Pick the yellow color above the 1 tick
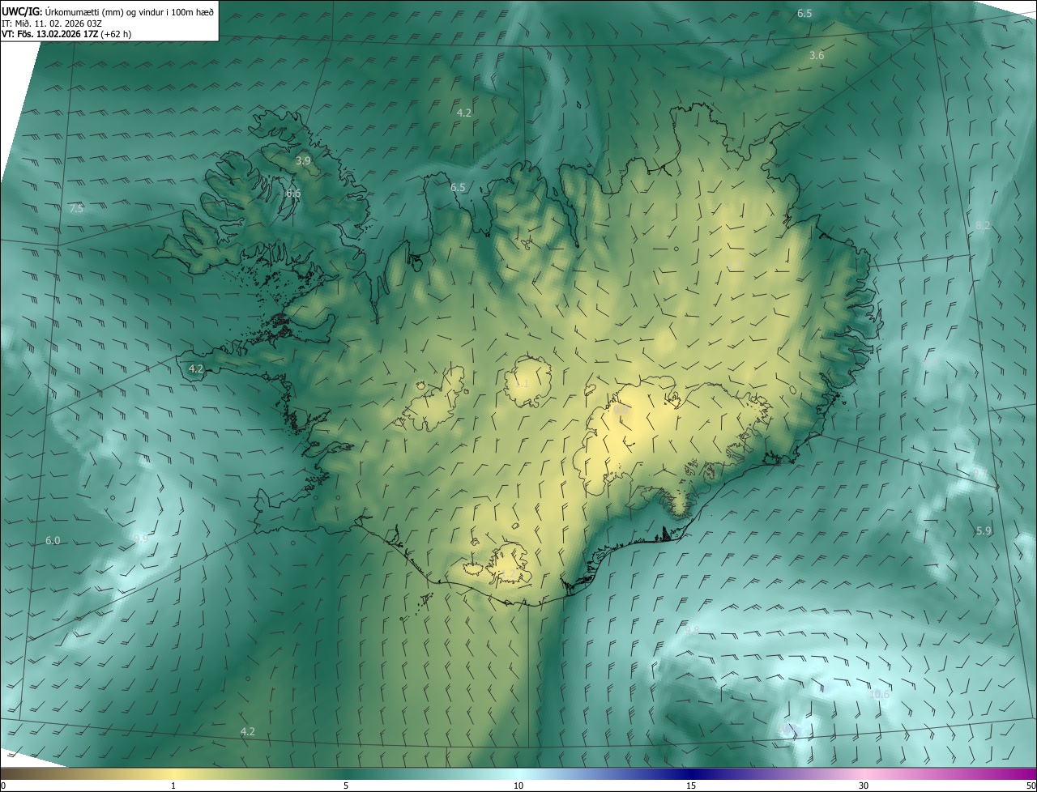This screenshot has width=1037, height=792. click(x=173, y=773)
